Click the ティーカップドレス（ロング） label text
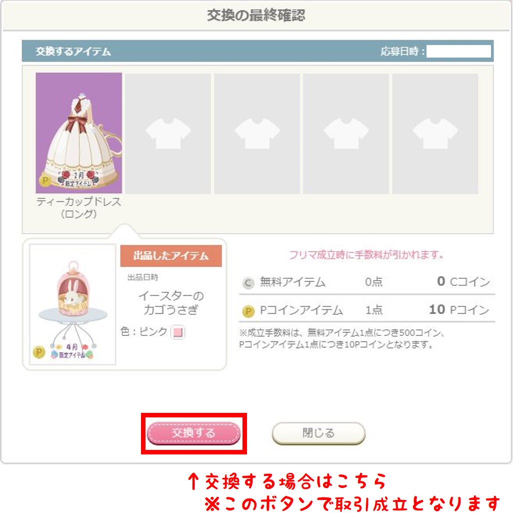 (79, 208)
